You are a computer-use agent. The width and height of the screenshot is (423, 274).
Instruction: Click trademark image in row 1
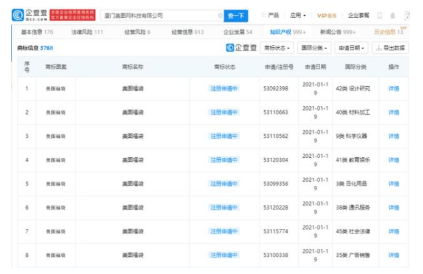(x=56, y=89)
